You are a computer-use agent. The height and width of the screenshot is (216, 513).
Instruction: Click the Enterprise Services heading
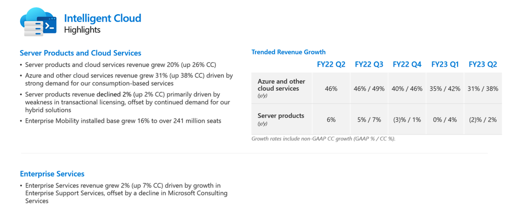coord(52,174)
